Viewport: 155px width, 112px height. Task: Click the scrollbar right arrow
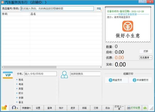(x=101, y=67)
